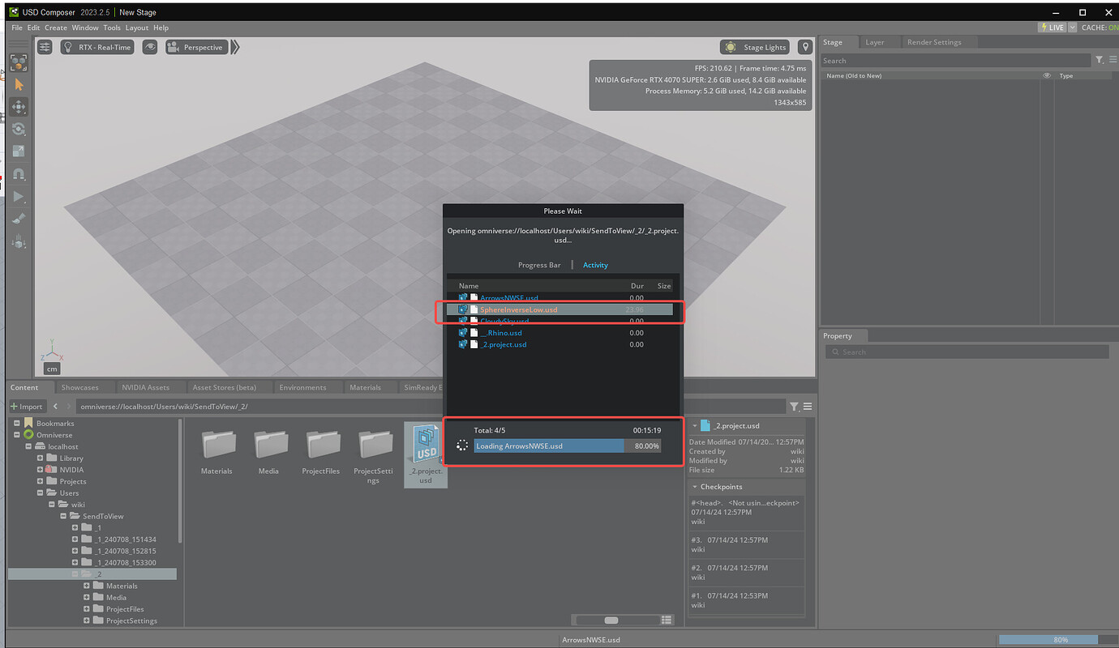Image resolution: width=1119 pixels, height=648 pixels.
Task: Open the viewport settings sliders icon
Action: click(44, 47)
